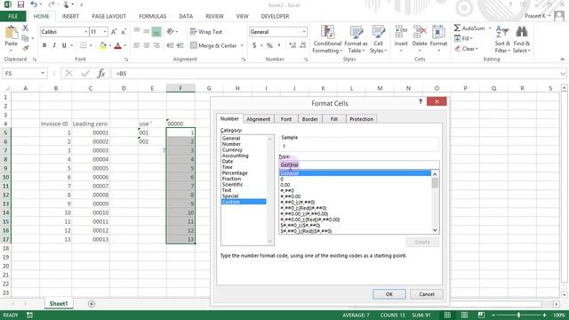Click the insert function fx icon
The image size is (569, 320).
click(x=101, y=73)
